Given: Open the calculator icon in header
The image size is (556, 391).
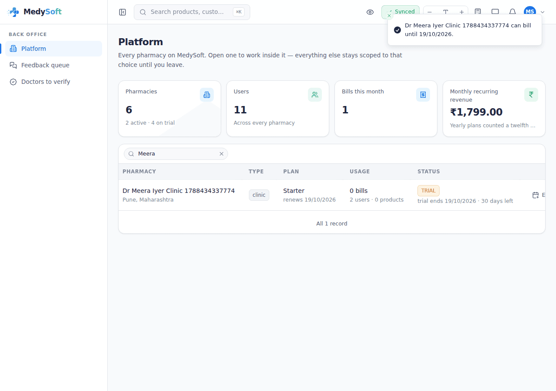Looking at the screenshot, I should [x=478, y=12].
